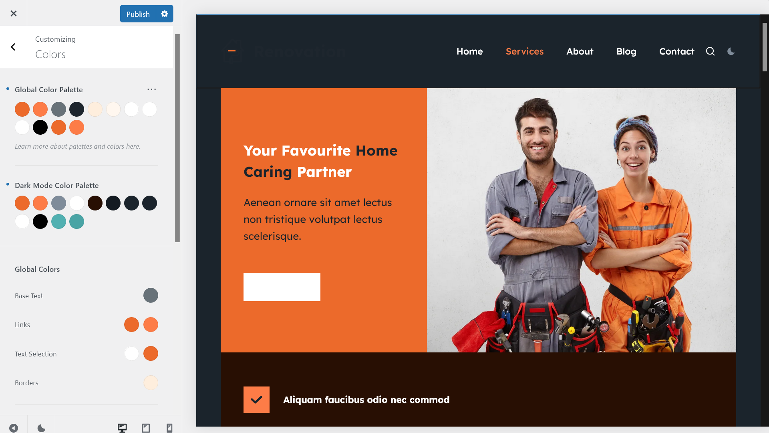The height and width of the screenshot is (433, 769).
Task: Expand the Dark Mode Color Palette section
Action: (x=57, y=185)
